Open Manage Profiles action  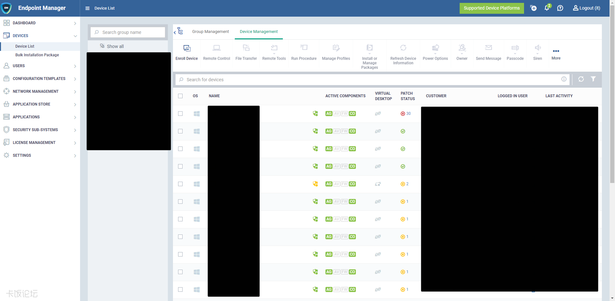tap(336, 52)
